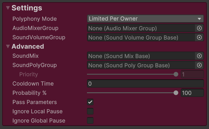Click the SoundPolyGroup object field
This screenshot has width=209, height=129.
(x=141, y=65)
